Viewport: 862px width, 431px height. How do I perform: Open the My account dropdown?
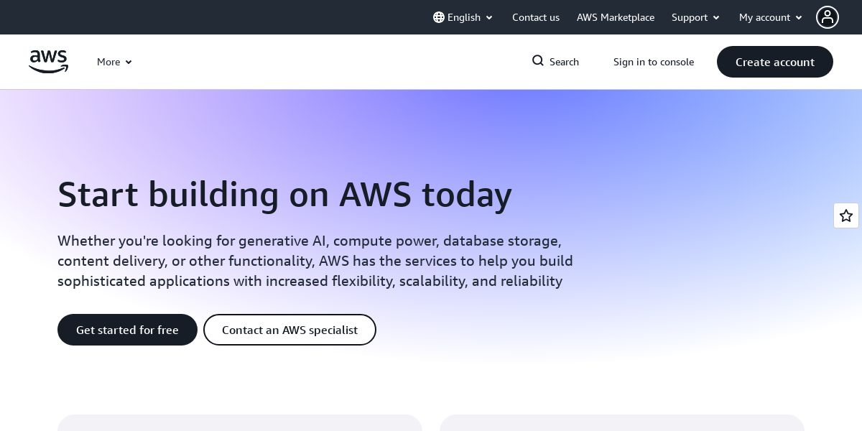(x=771, y=17)
